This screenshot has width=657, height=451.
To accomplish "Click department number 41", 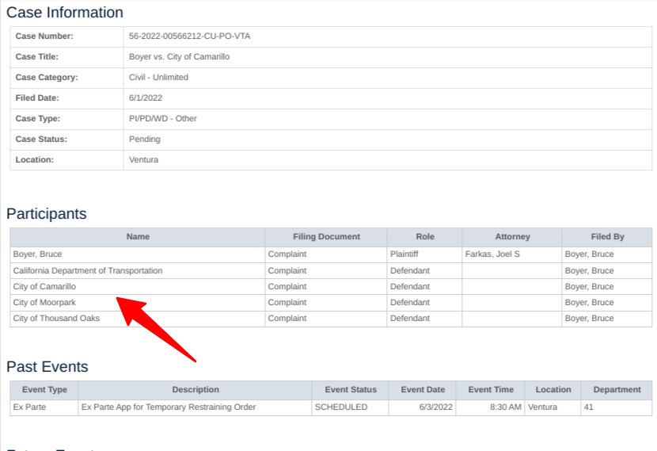I will coord(589,407).
